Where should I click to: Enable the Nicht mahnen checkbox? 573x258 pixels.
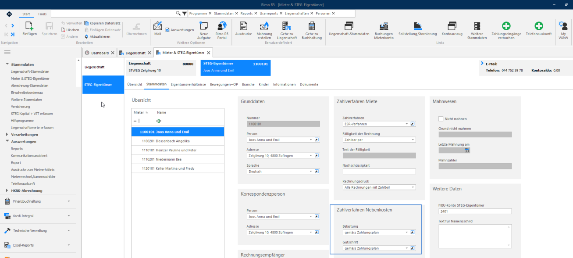coord(441,118)
